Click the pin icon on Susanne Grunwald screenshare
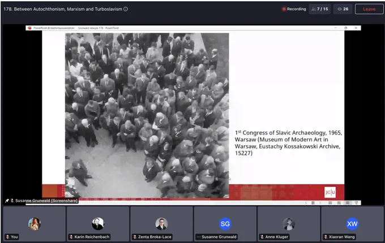 click(7, 201)
